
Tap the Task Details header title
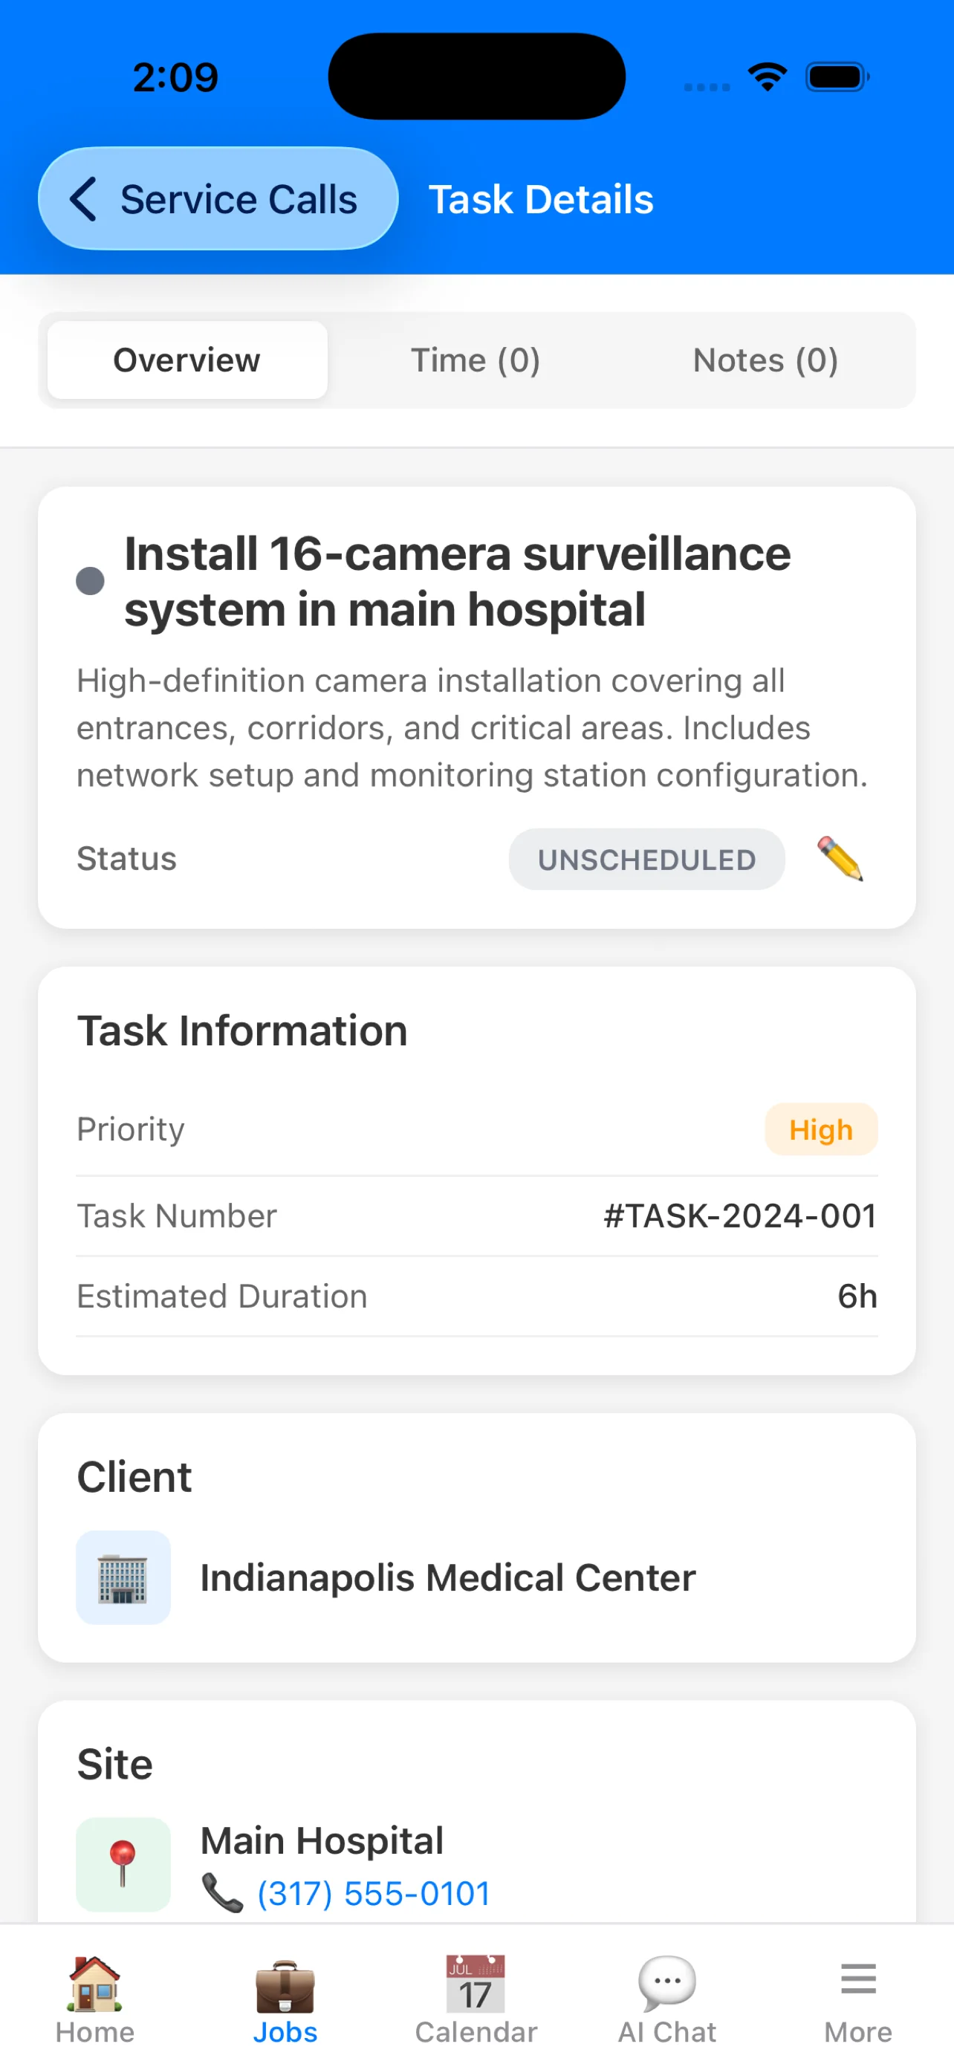tap(541, 198)
